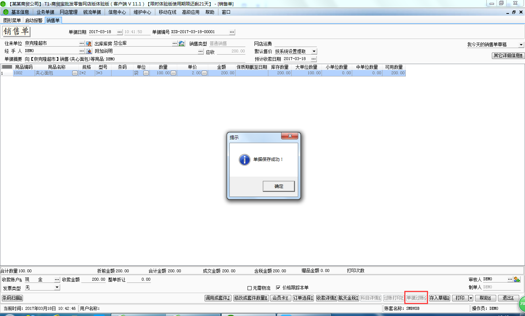525x316 pixels.
Task: Click the auditor icon next to 审核人
Action: click(x=517, y=279)
